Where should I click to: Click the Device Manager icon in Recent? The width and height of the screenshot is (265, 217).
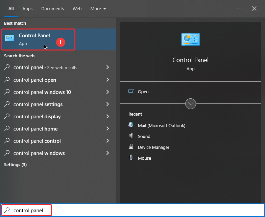[131, 147]
